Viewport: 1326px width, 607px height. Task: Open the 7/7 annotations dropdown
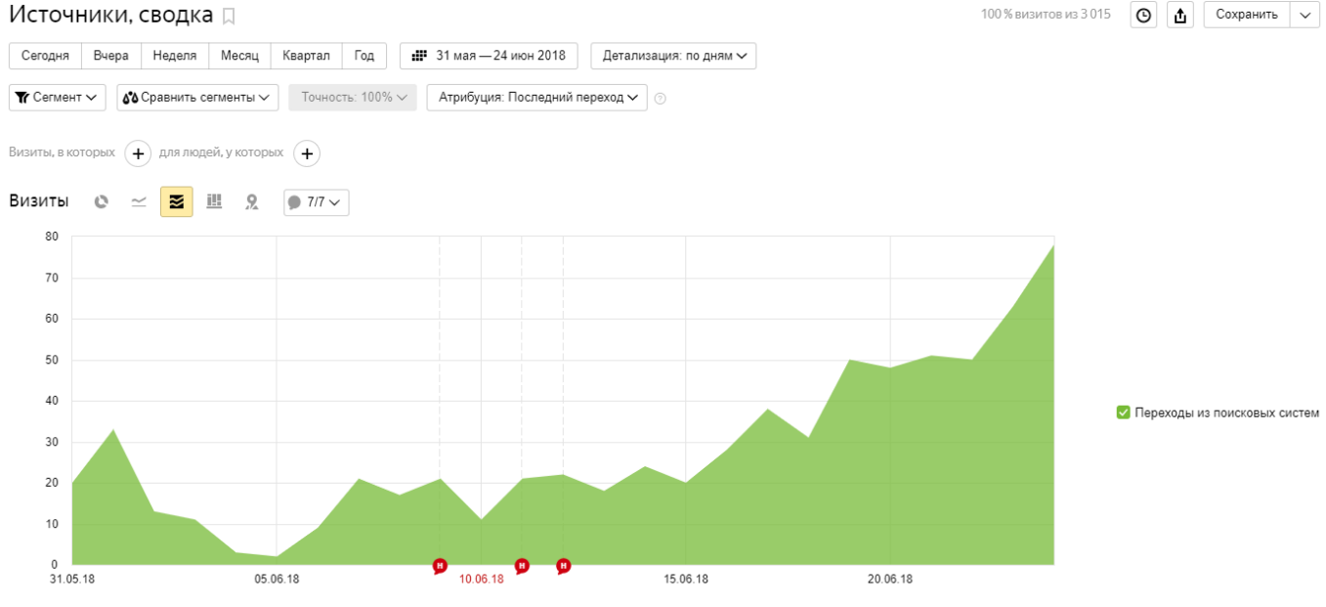[316, 202]
